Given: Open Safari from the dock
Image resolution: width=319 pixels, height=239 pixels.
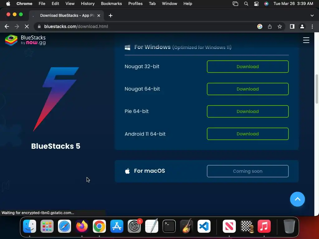Looking at the screenshot, I should click(64, 226).
